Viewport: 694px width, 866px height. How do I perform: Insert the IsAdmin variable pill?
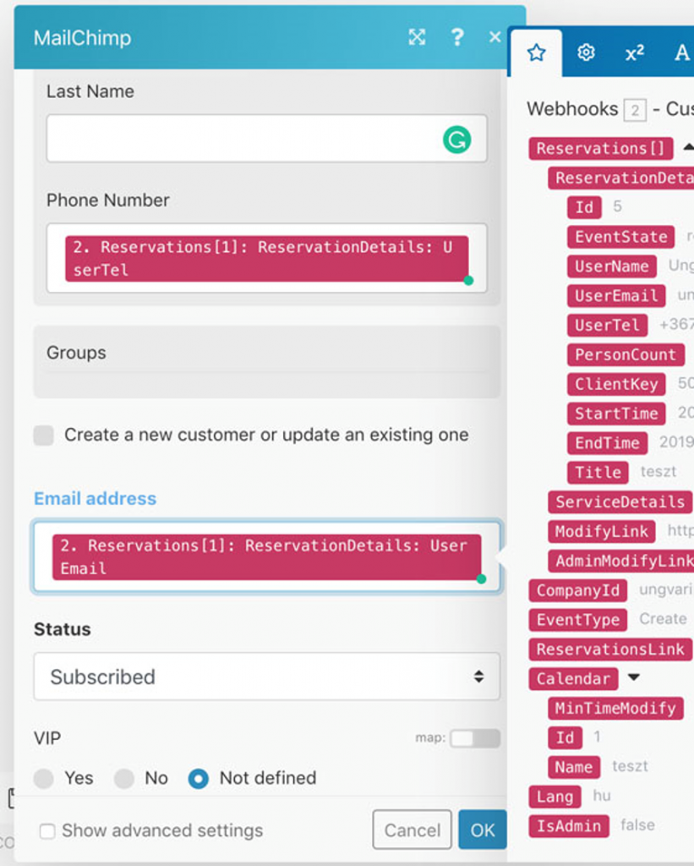pos(569,825)
